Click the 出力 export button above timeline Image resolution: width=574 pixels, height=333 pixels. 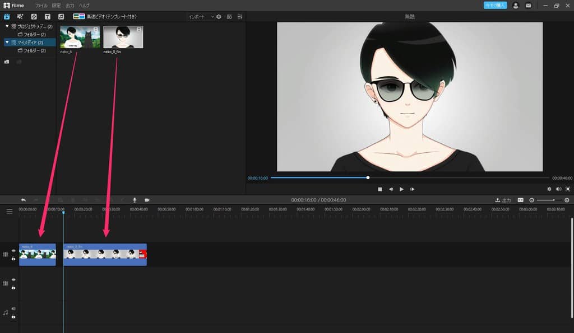click(x=503, y=200)
